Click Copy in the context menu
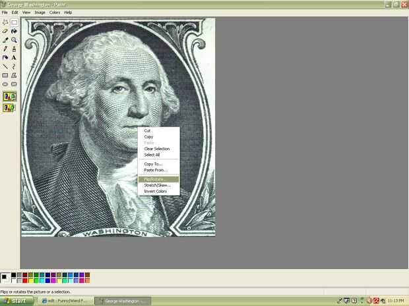The width and height of the screenshot is (409, 306). pyautogui.click(x=158, y=137)
